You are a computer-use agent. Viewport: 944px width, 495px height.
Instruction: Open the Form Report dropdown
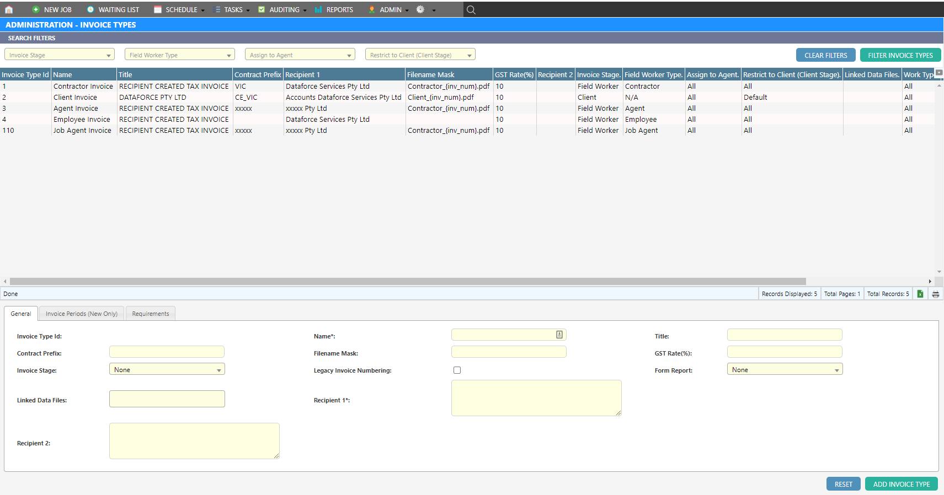coord(785,369)
